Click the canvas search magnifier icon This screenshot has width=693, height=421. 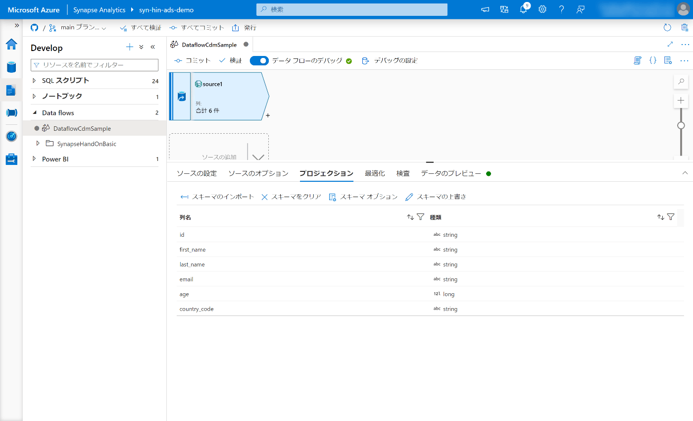pos(681,81)
